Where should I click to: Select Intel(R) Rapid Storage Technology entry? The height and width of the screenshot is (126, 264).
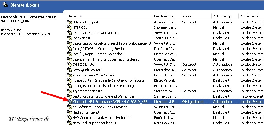tap(98, 54)
